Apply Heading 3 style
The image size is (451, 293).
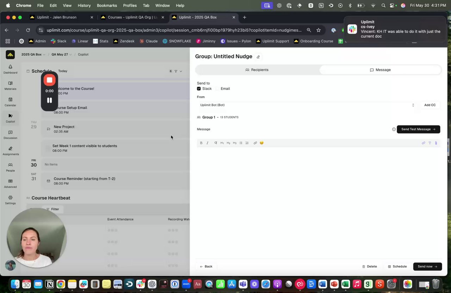[x=234, y=143]
